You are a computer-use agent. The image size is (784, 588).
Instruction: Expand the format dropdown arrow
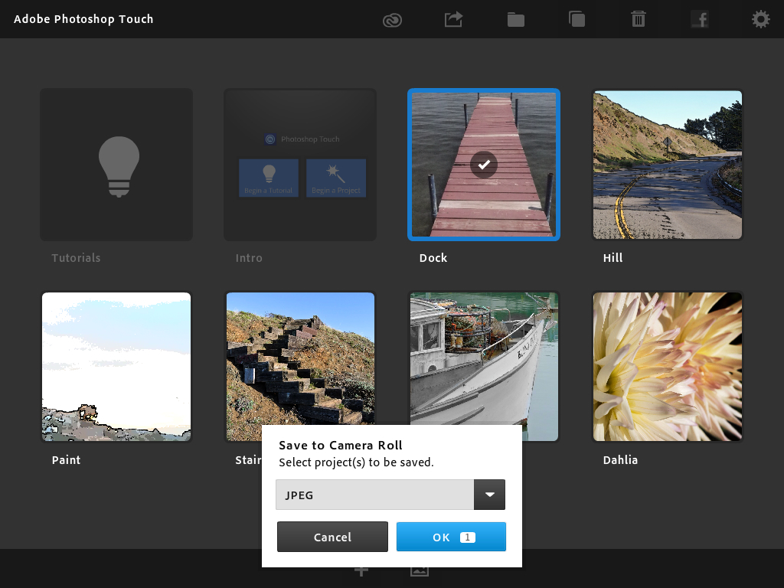(x=489, y=495)
